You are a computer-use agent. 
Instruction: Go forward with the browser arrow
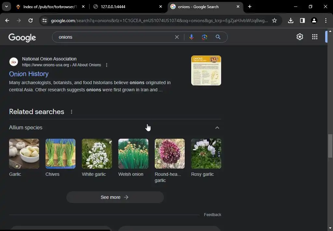(x=19, y=20)
